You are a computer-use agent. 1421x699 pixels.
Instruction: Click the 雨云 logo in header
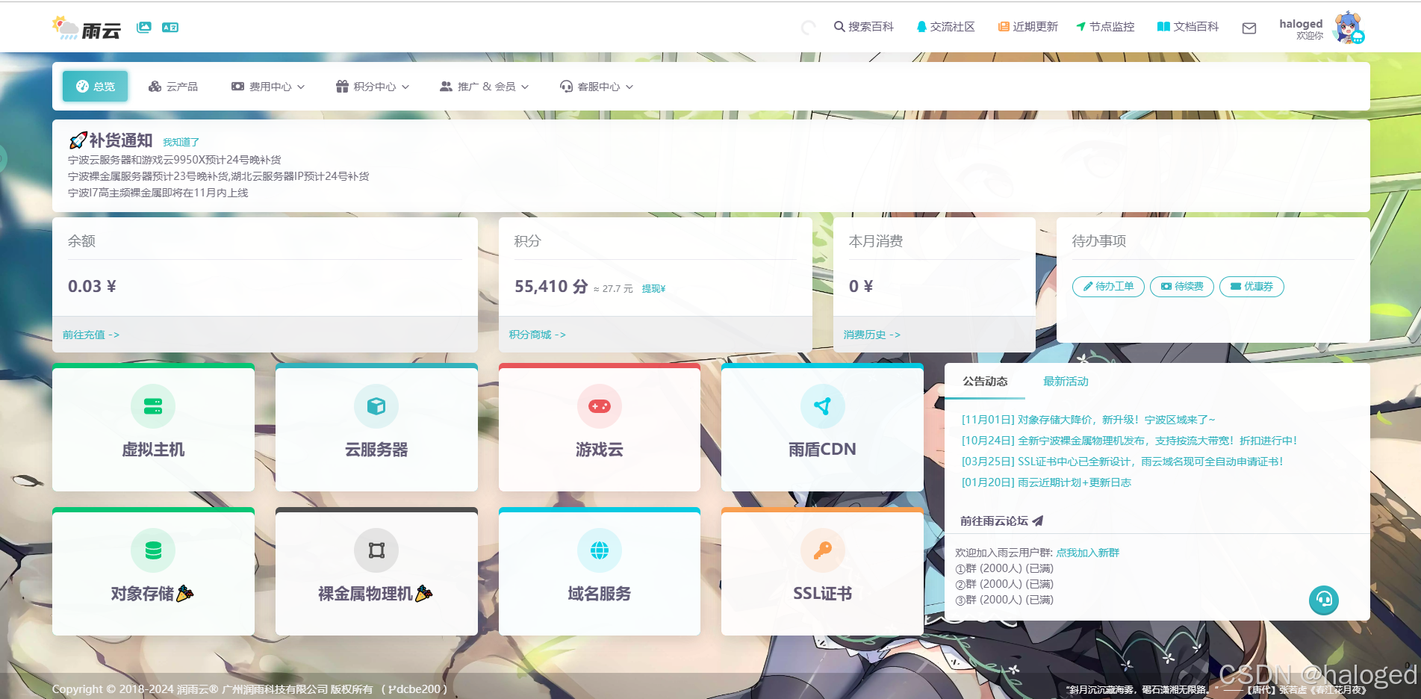tap(87, 28)
